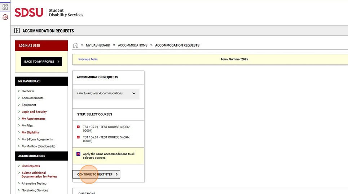Viewport: 348px width, 194px height.
Task: Expand How to Request Accommodations section
Action: [106, 93]
